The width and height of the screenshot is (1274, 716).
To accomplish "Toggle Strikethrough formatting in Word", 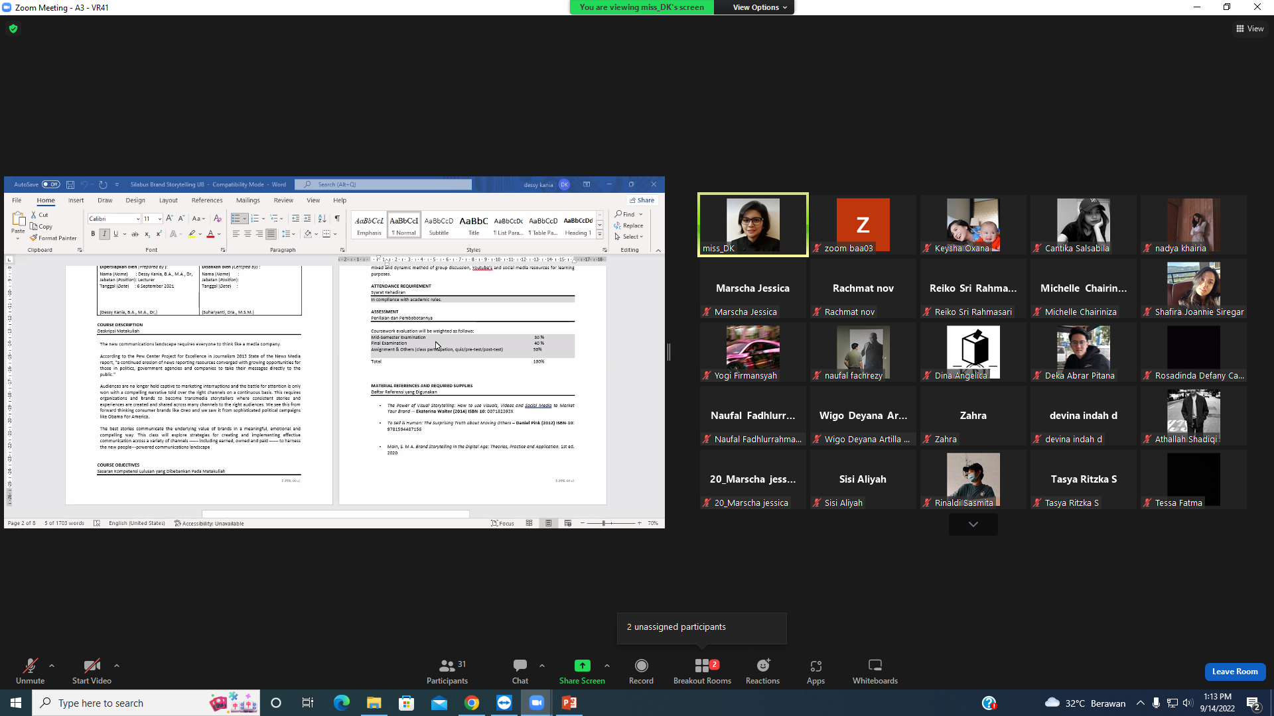I will pos(135,234).
